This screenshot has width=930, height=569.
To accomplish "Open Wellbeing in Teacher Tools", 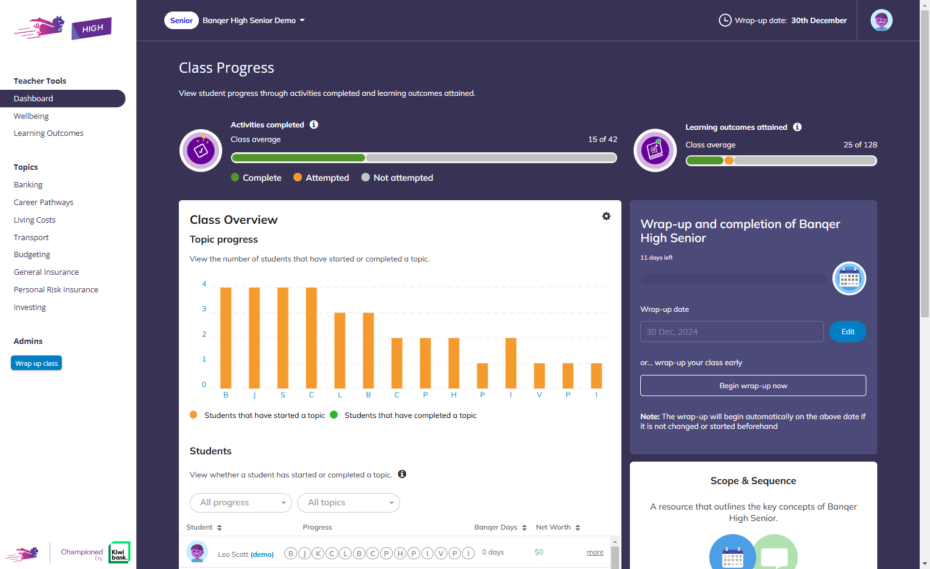I will [x=32, y=116].
